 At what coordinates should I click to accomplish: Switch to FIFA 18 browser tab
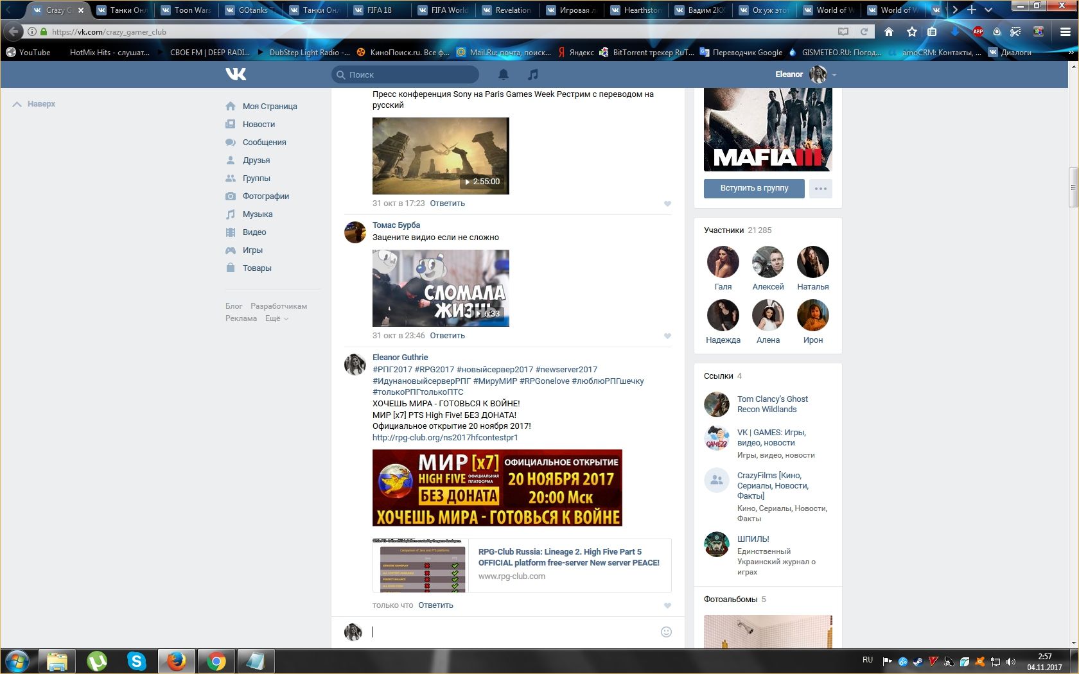click(x=379, y=10)
